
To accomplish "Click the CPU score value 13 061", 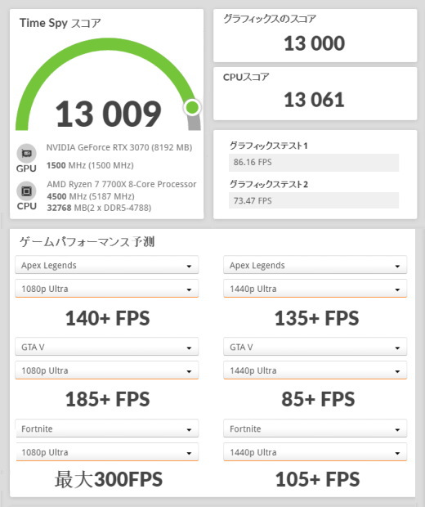I will coord(314,100).
